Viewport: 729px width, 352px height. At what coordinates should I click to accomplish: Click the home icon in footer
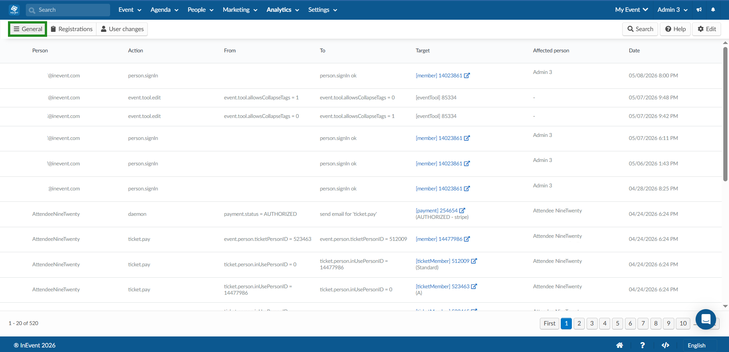620,345
